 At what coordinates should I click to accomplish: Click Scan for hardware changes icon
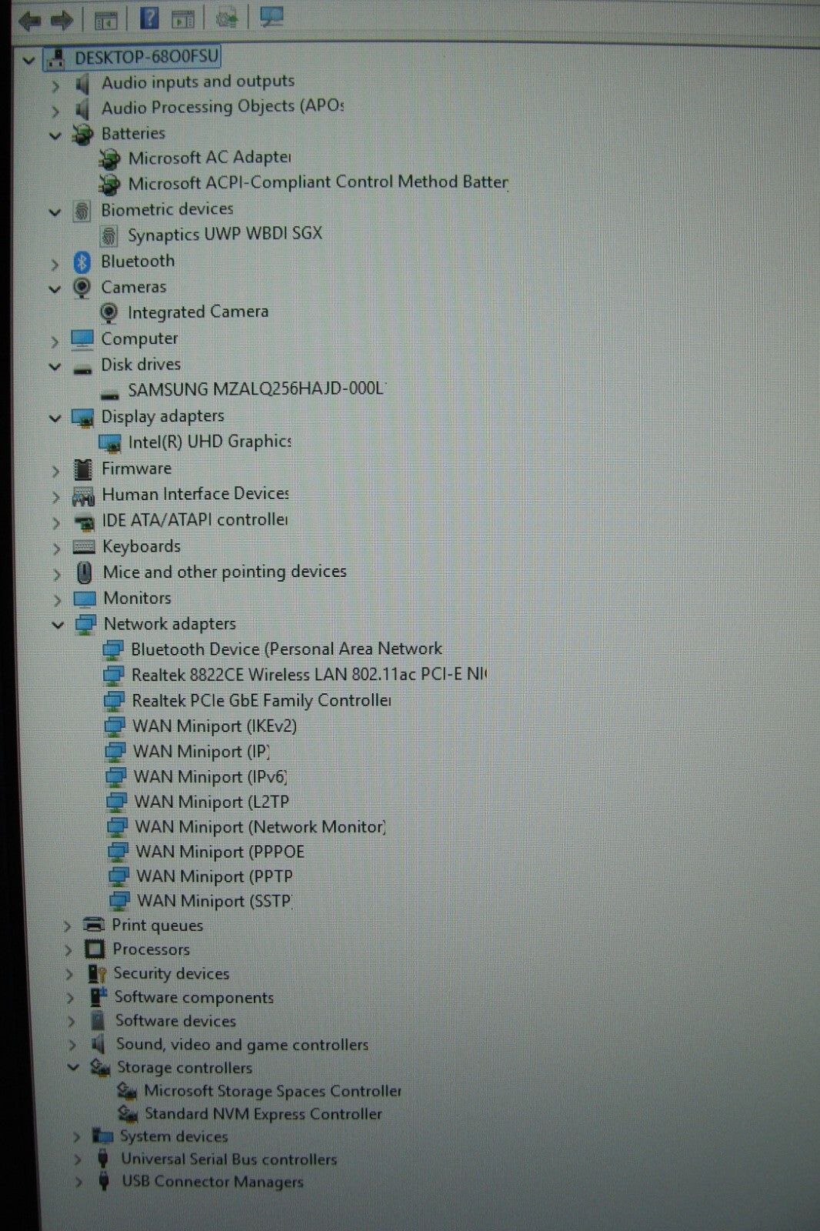pos(271,17)
